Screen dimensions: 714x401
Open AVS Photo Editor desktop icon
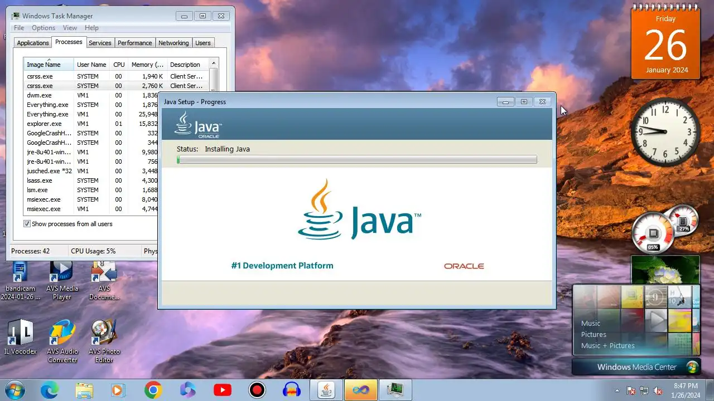(x=104, y=341)
